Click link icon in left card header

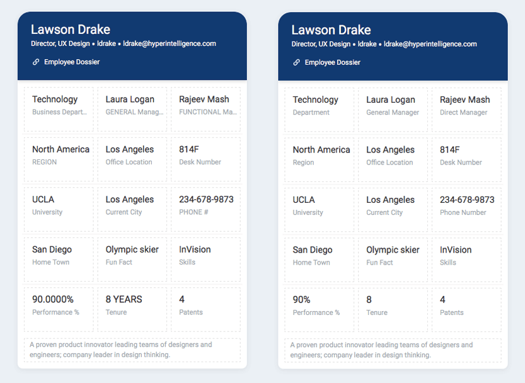click(36, 62)
